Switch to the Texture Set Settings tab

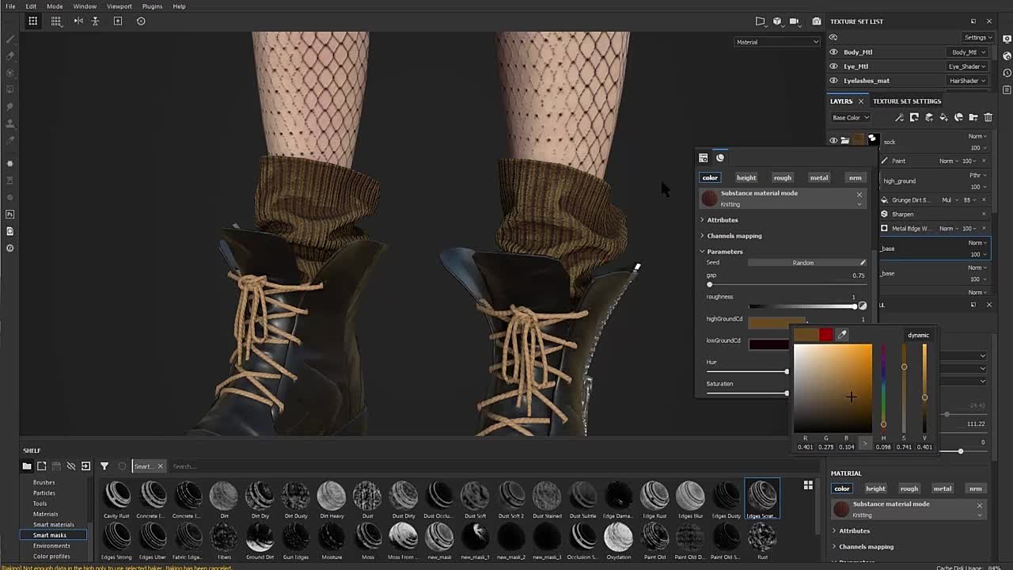[907, 101]
